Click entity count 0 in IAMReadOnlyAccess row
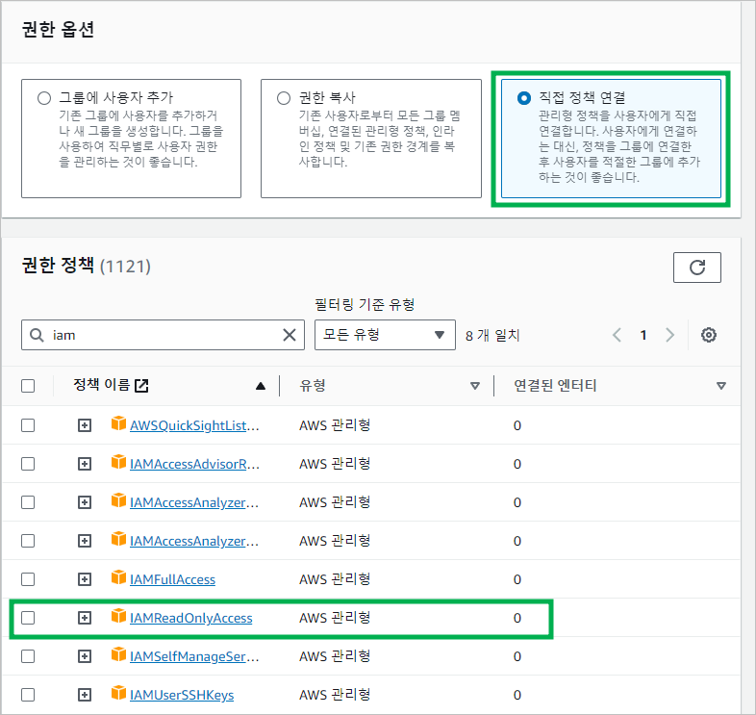Viewport: 756px width, 715px height. (x=517, y=618)
